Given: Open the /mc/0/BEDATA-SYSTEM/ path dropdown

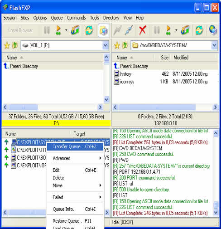Looking at the screenshot, I should [x=214, y=45].
